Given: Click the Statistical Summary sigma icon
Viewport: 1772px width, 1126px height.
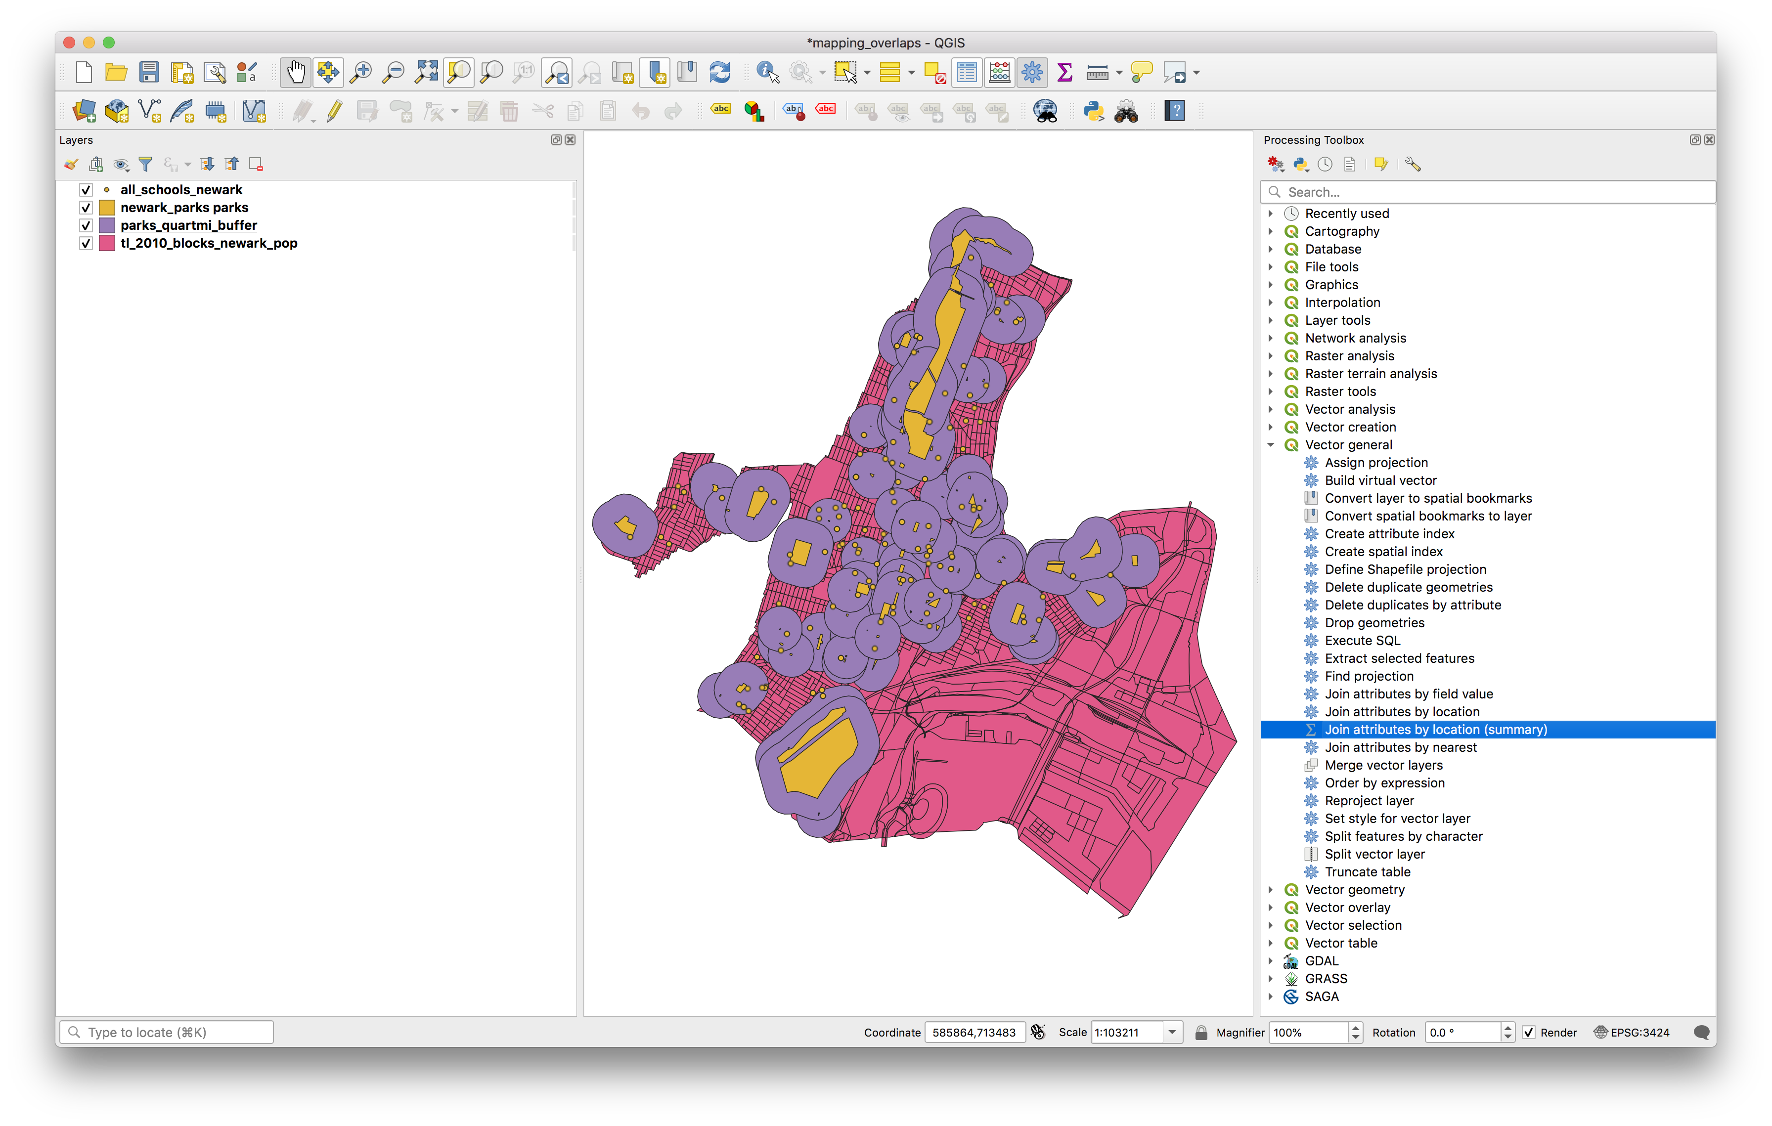Looking at the screenshot, I should (1064, 72).
